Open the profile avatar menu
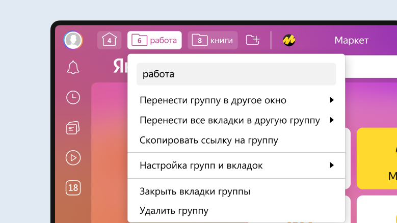 tap(73, 40)
